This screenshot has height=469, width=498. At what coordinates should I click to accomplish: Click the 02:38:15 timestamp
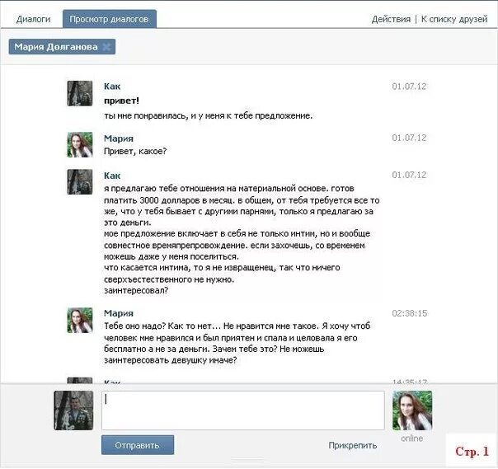pyautogui.click(x=410, y=313)
